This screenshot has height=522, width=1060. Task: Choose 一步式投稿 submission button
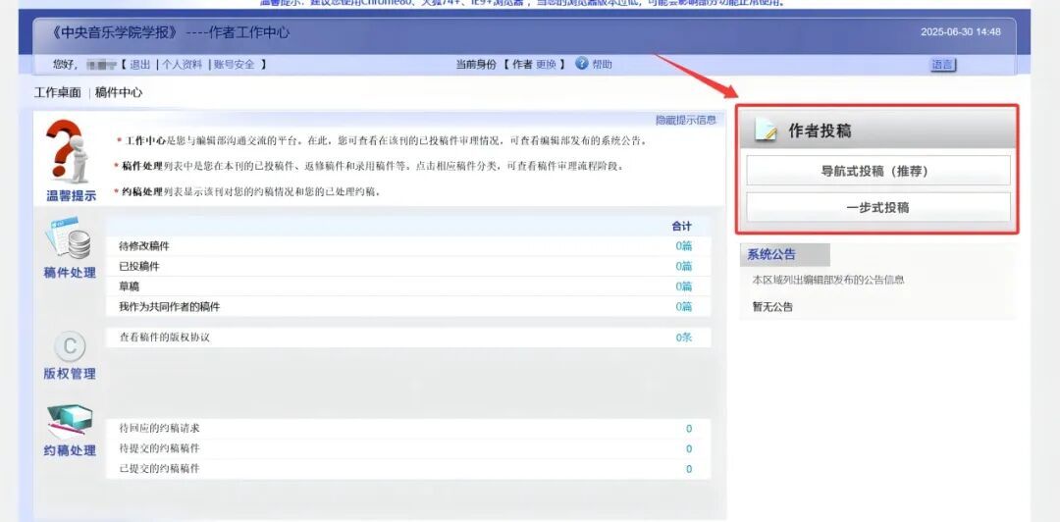877,208
